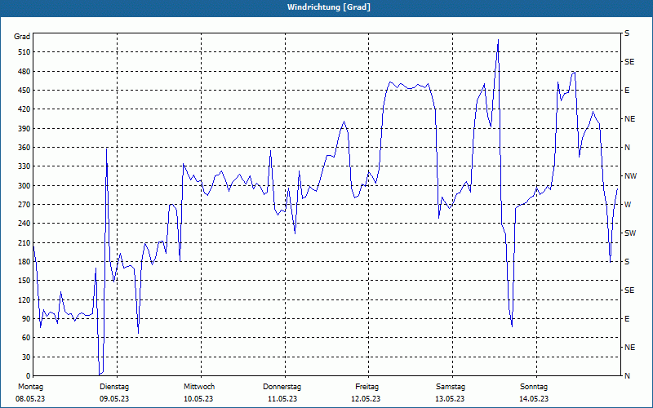
Task: Click the 420 axis value
Action: click(24, 109)
